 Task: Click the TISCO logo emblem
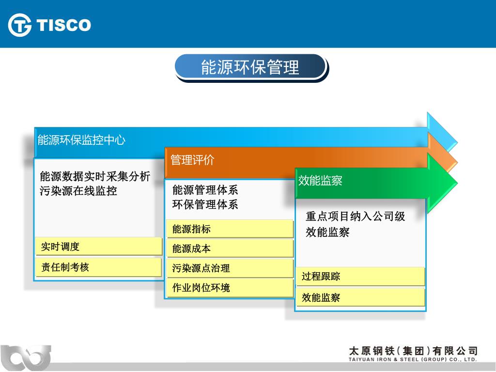19,25
